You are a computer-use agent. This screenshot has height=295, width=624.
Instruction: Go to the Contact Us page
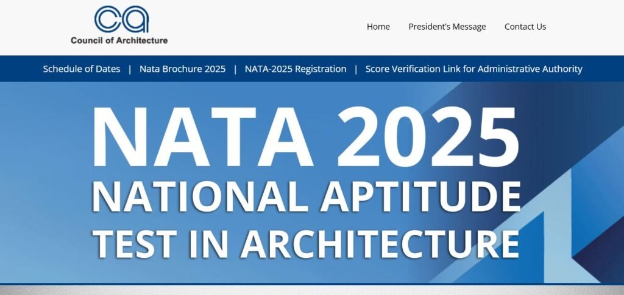tap(525, 27)
